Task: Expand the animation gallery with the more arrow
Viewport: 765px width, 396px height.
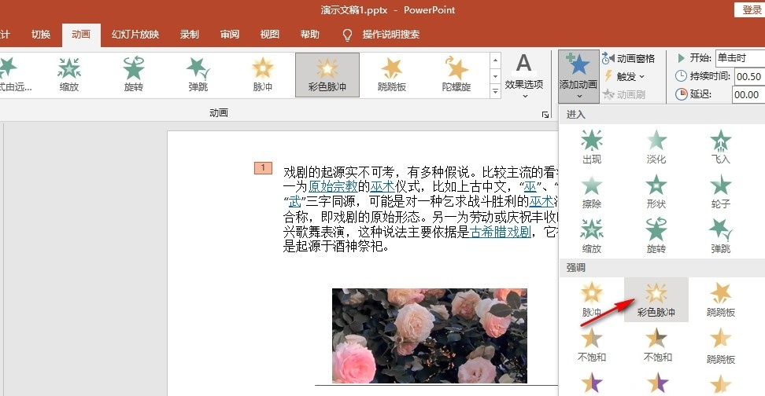Action: 495,92
